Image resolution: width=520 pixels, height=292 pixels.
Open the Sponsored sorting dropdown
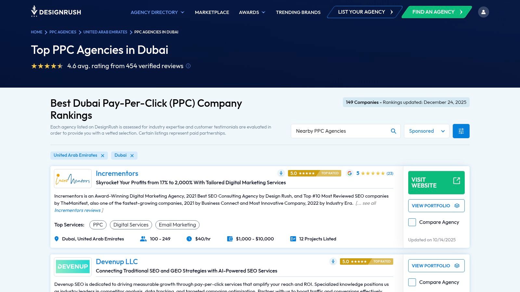point(426,131)
